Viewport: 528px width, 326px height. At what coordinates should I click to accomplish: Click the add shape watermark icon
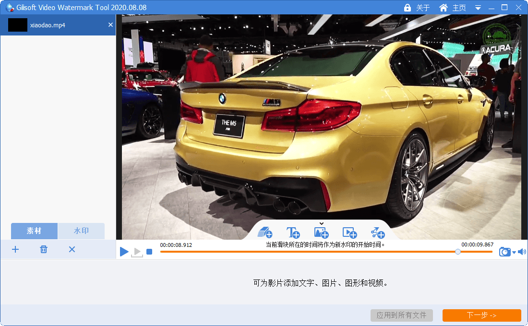(x=265, y=233)
